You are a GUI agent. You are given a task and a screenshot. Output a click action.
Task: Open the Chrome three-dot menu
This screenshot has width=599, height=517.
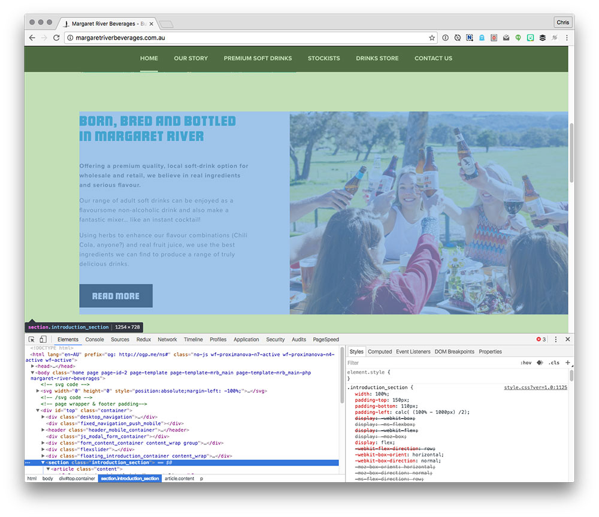[x=567, y=38]
